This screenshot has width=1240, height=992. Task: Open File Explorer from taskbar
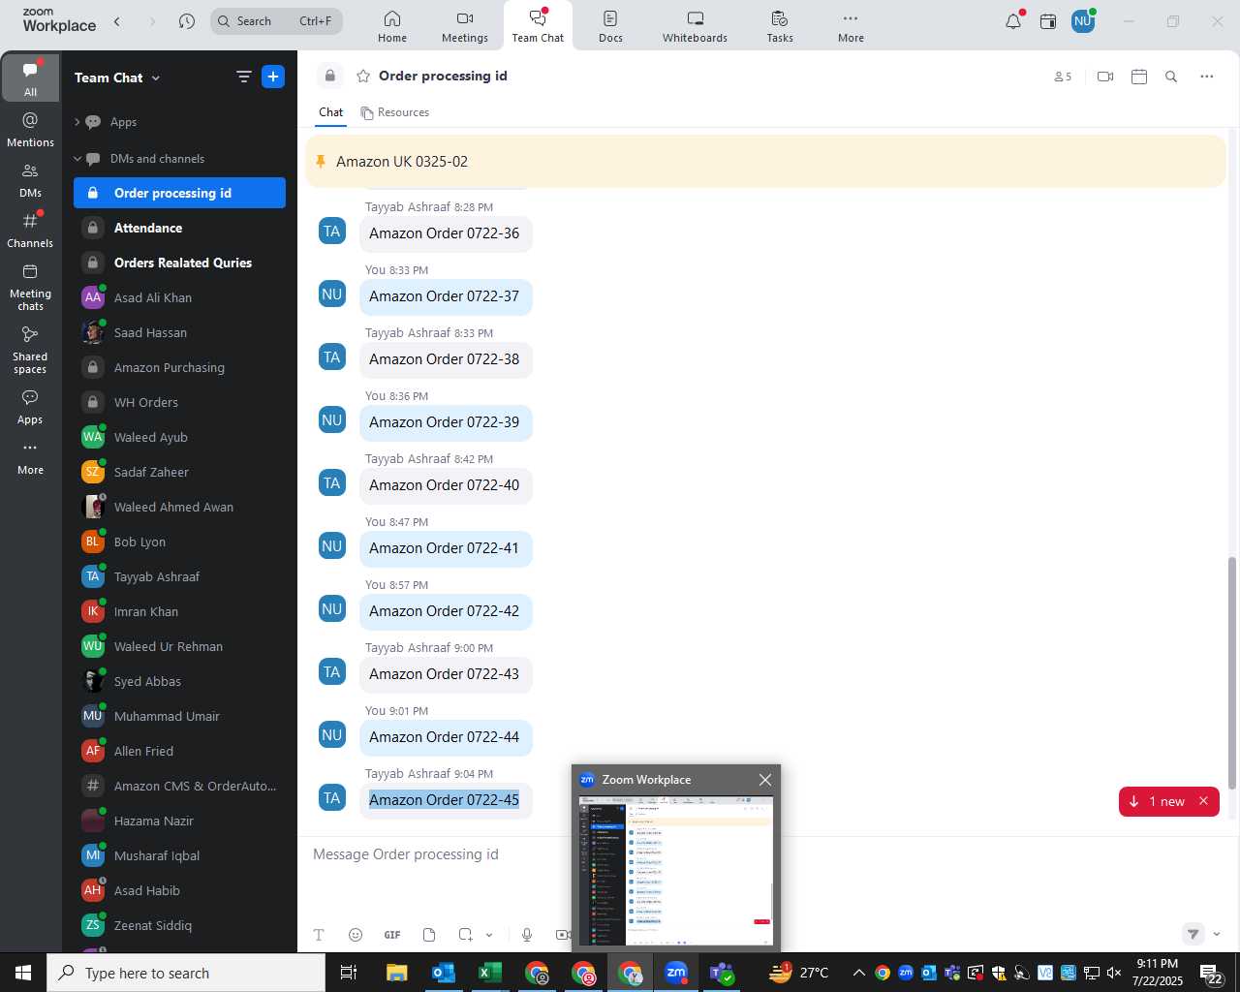(x=397, y=973)
